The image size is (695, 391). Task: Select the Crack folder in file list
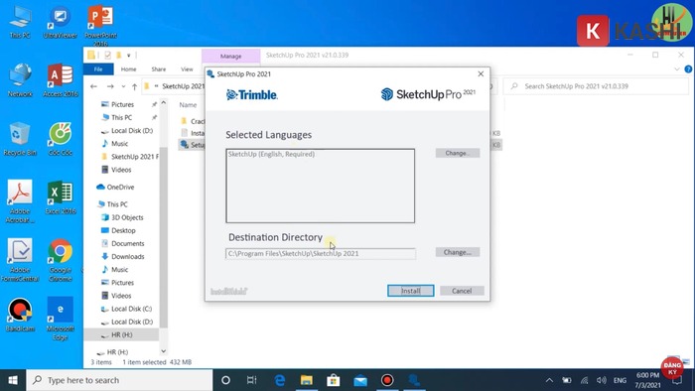tap(193, 121)
